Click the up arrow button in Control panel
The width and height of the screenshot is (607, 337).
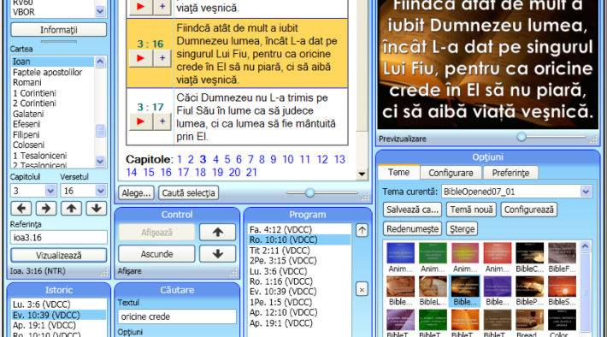[217, 232]
